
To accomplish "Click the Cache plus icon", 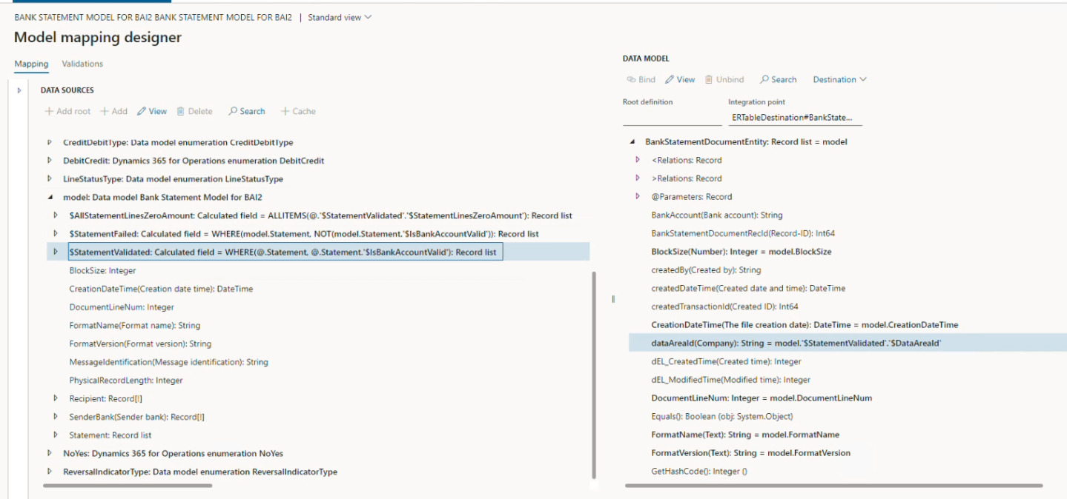I will click(285, 111).
